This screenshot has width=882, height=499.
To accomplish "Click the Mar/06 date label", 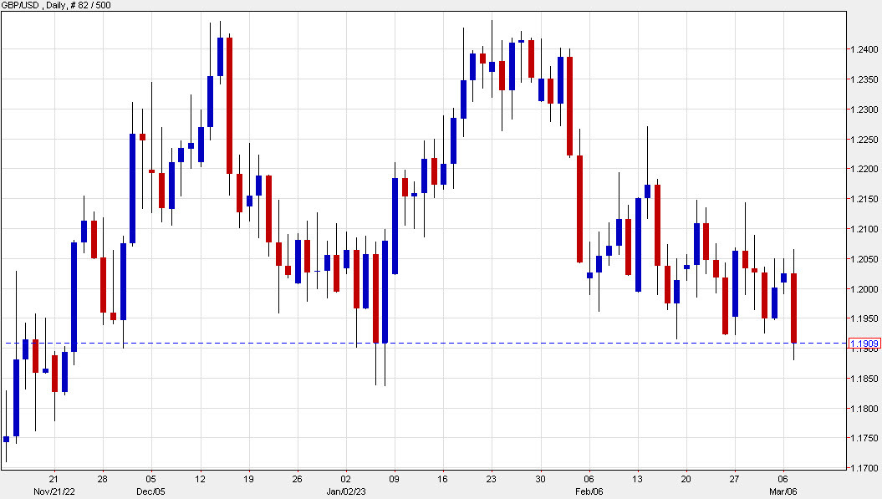I will pyautogui.click(x=783, y=491).
